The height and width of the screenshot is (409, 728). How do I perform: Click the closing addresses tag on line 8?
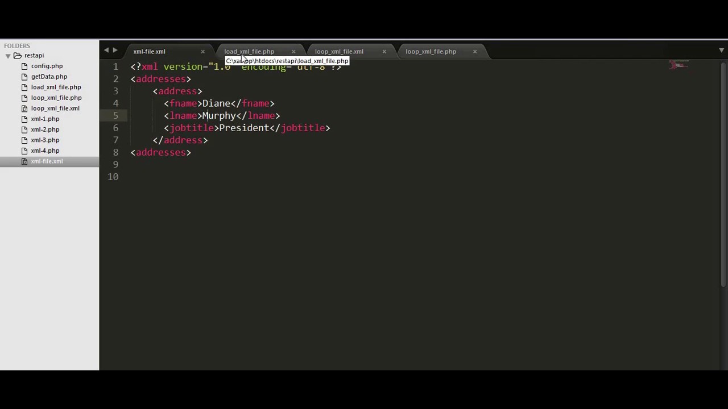coord(161,152)
